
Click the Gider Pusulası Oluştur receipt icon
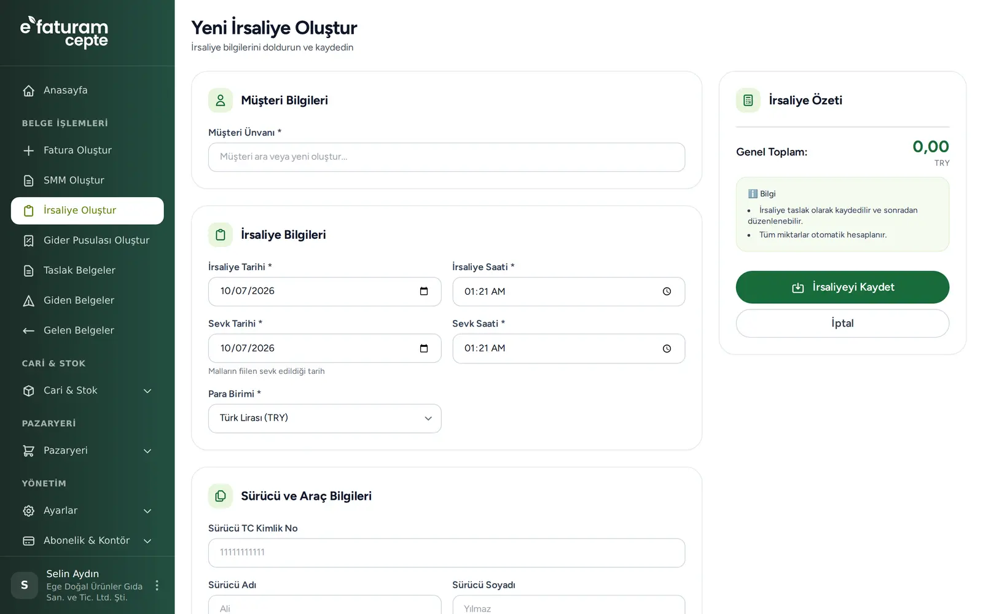28,241
